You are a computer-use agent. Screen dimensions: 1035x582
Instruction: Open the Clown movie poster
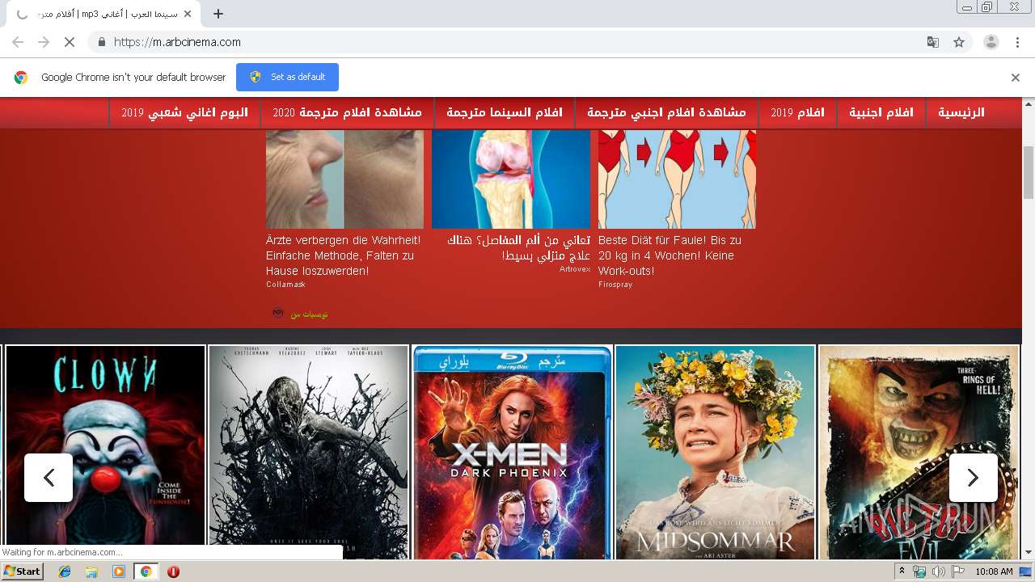coord(105,453)
